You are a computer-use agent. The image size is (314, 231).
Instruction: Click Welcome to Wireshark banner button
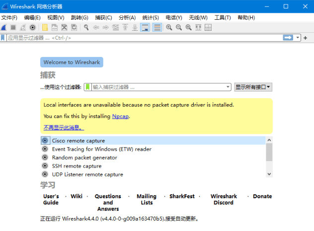coord(72,62)
